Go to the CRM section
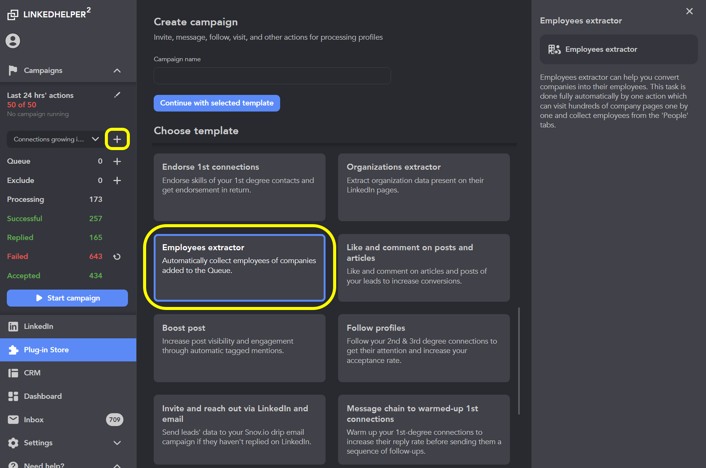Image resolution: width=706 pixels, height=468 pixels. tap(32, 373)
